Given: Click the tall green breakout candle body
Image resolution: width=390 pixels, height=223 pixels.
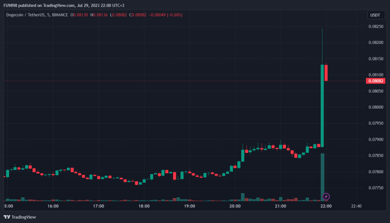Looking at the screenshot, I should (x=322, y=106).
